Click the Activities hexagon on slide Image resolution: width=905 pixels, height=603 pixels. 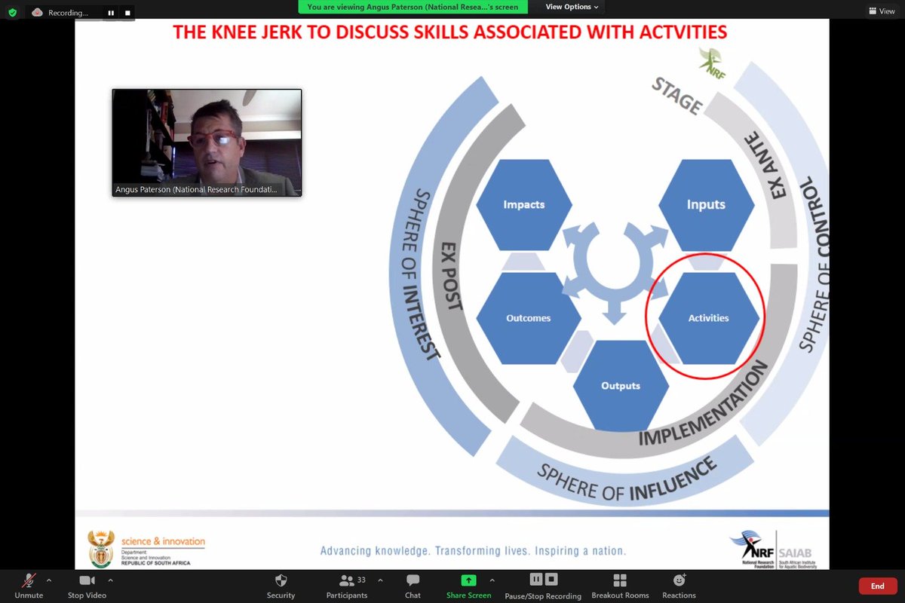(709, 318)
